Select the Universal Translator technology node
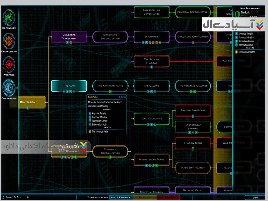Viewport: 268px width, 201px height. click(69, 36)
